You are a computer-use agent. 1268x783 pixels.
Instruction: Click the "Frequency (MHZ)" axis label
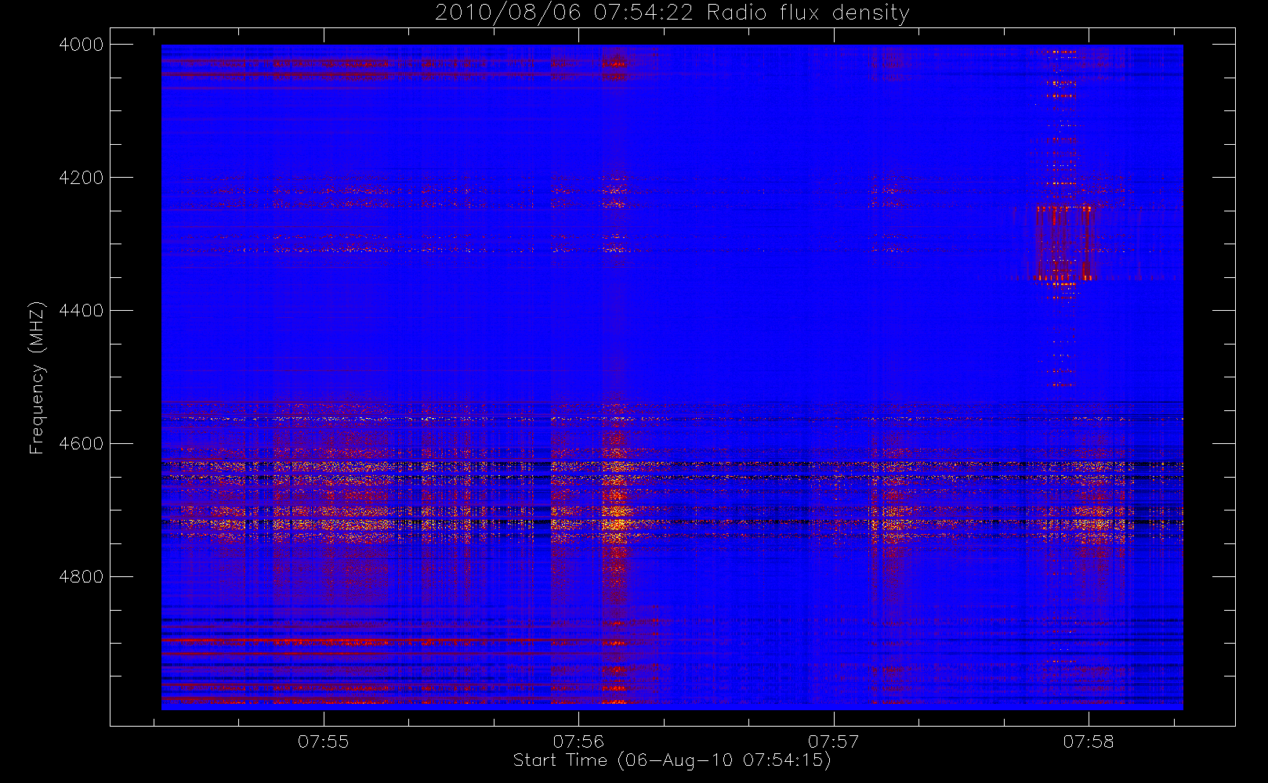click(37, 377)
